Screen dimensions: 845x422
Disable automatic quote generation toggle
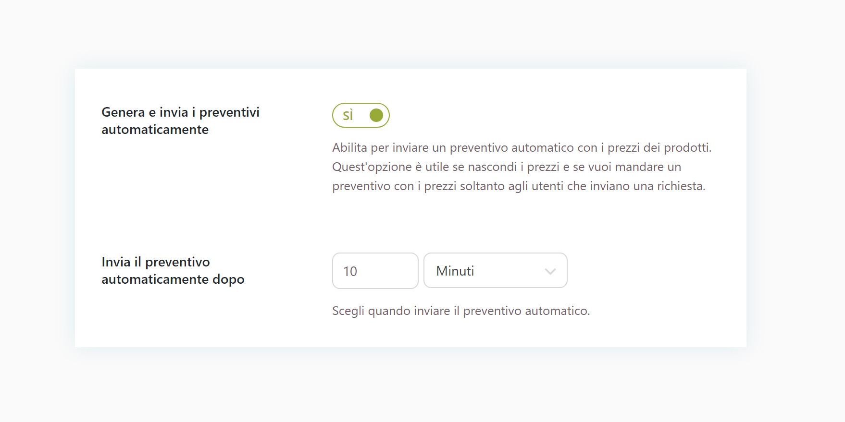click(360, 115)
